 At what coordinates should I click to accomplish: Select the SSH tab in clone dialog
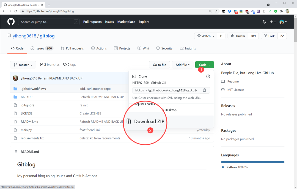point(146,83)
